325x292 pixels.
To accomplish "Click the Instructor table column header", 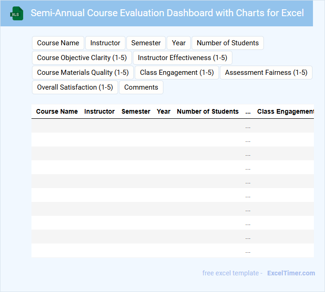I will pyautogui.click(x=100, y=111).
